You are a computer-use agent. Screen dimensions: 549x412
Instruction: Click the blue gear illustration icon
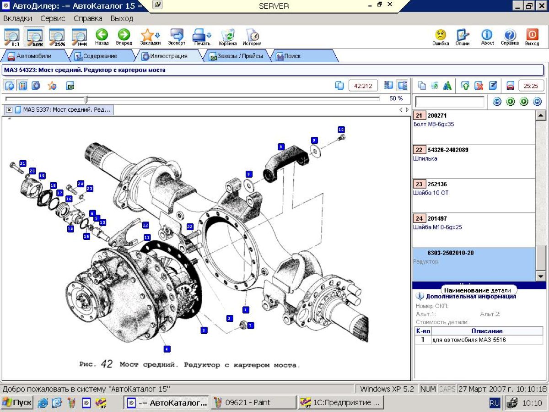pyautogui.click(x=36, y=86)
